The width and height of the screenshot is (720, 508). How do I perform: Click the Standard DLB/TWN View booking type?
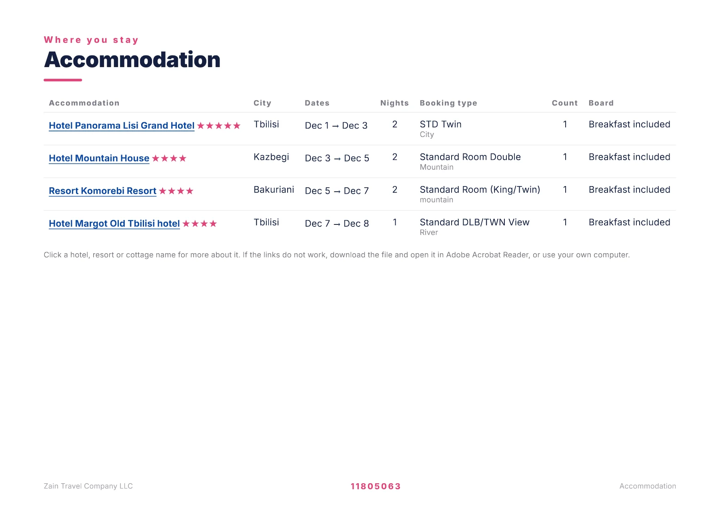click(x=474, y=222)
